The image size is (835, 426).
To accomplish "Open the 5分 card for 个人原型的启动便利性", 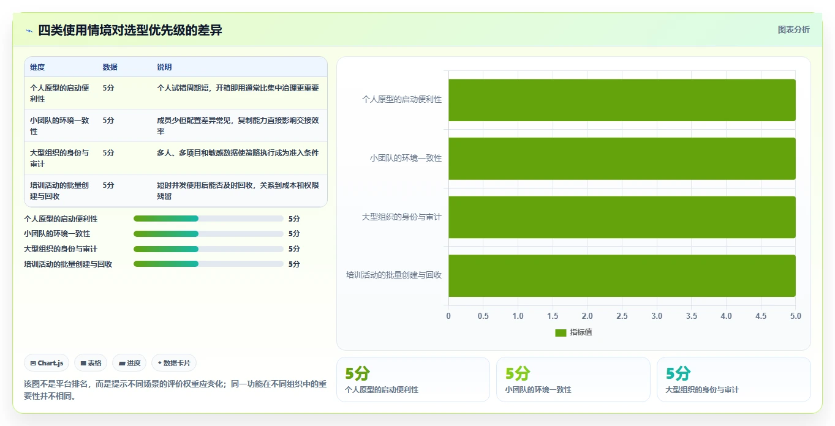I will tap(413, 379).
